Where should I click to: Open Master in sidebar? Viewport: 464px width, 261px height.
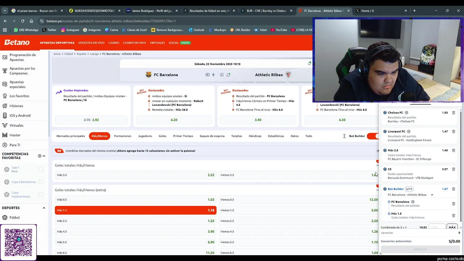coord(15,135)
